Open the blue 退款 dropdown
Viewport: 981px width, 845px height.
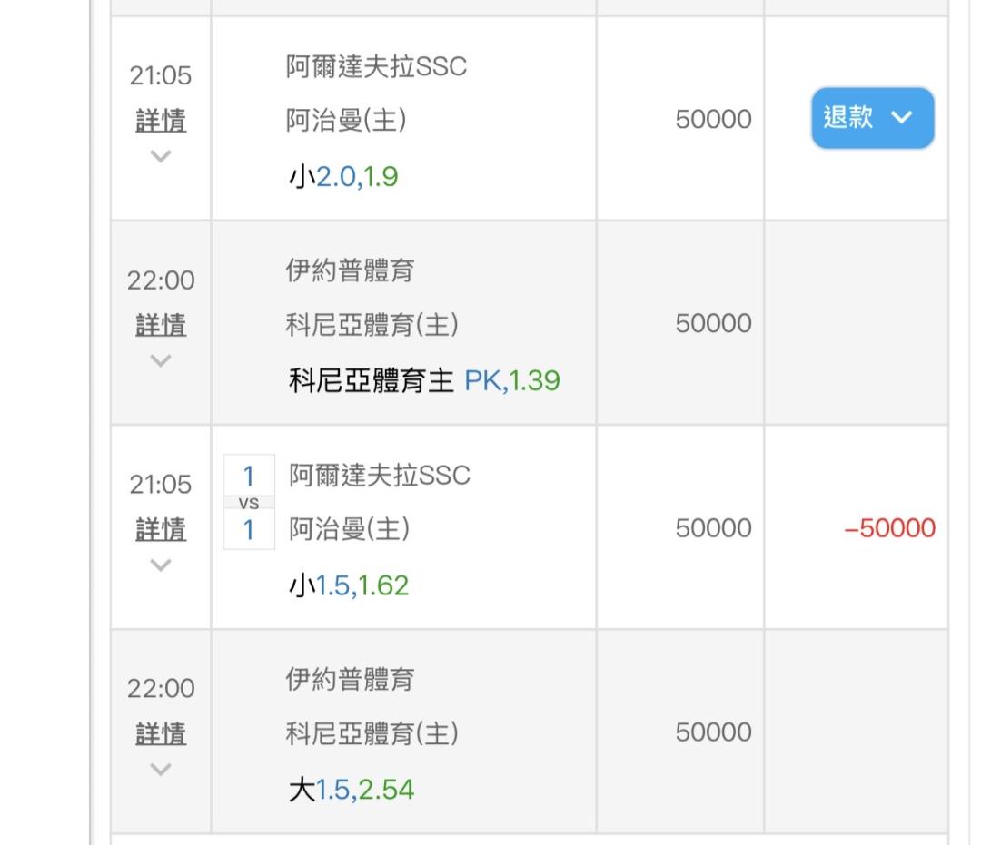coord(872,118)
